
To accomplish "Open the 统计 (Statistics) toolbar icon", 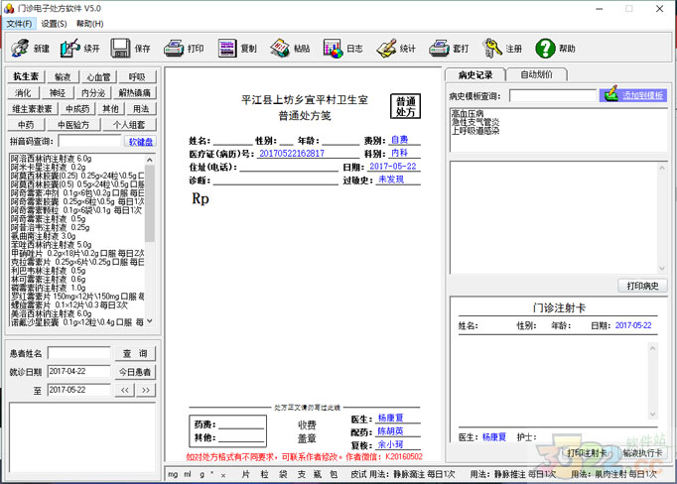I will click(386, 49).
